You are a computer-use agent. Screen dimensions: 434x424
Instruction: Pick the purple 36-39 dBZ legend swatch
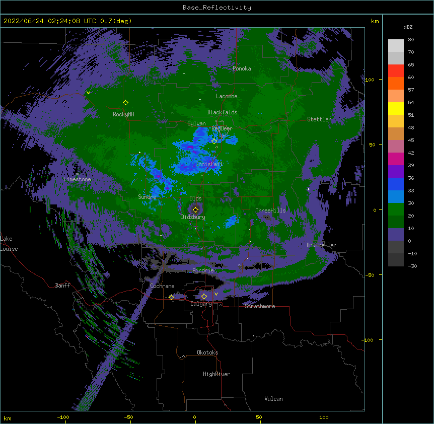396,172
